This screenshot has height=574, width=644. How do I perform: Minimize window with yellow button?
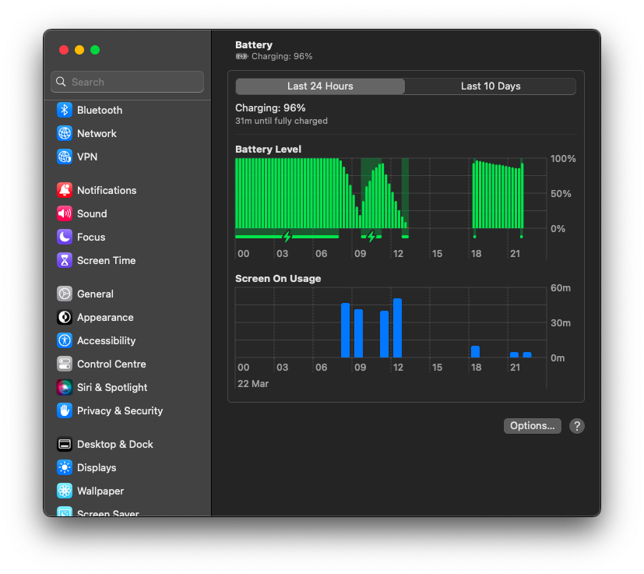click(x=79, y=50)
